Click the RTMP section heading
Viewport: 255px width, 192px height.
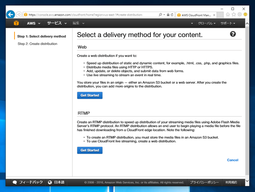(x=84, y=113)
